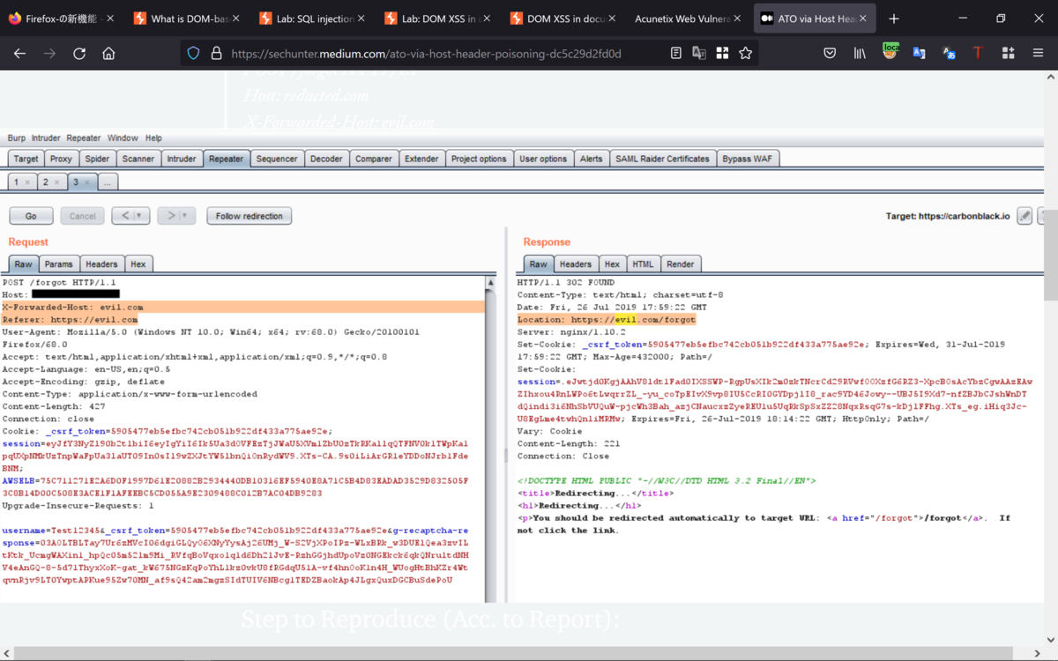Toggle reader view in the address bar
The width and height of the screenshot is (1058, 661).
click(676, 54)
